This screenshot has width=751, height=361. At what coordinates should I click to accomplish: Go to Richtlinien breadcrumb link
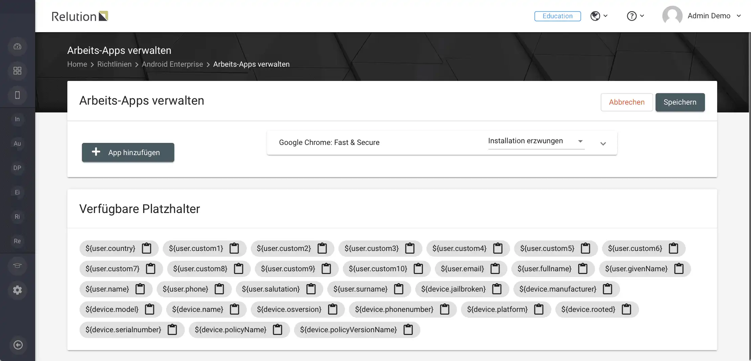[114, 64]
